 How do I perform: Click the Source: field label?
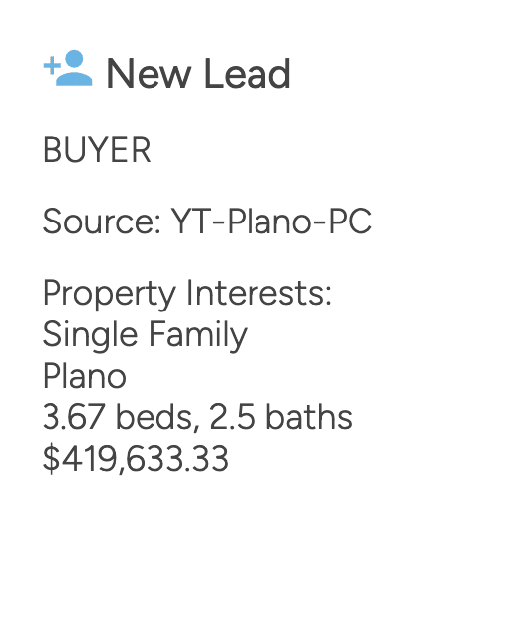click(102, 221)
